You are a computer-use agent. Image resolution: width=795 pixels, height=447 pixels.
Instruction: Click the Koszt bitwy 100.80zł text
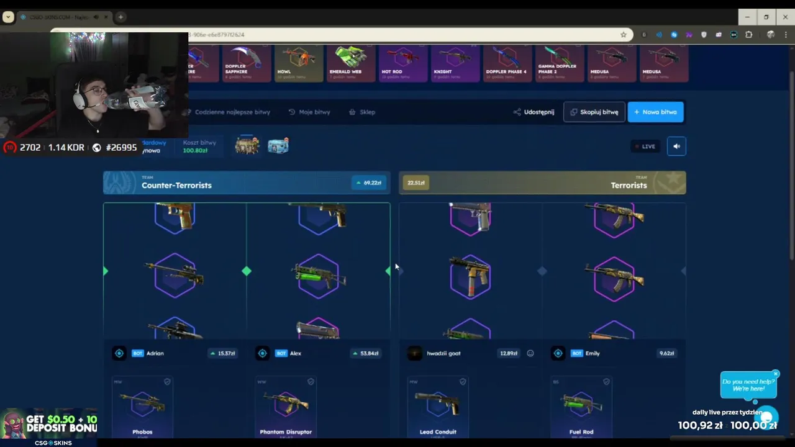click(199, 147)
